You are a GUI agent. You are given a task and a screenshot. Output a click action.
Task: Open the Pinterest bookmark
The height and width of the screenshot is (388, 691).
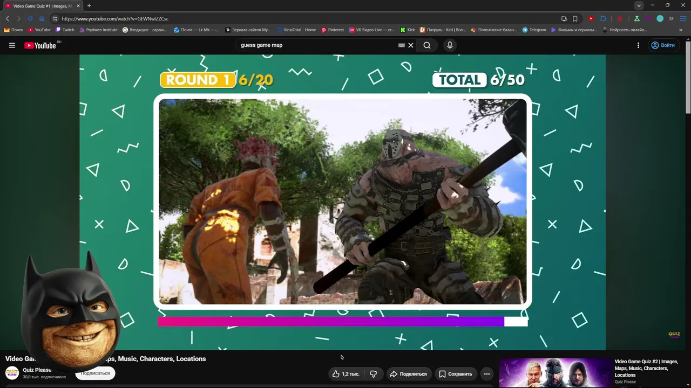tap(333, 30)
